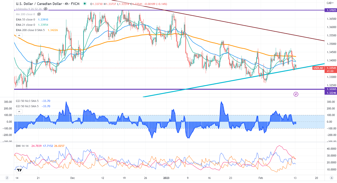Click the USDCAD price label tag

tap(319, 68)
